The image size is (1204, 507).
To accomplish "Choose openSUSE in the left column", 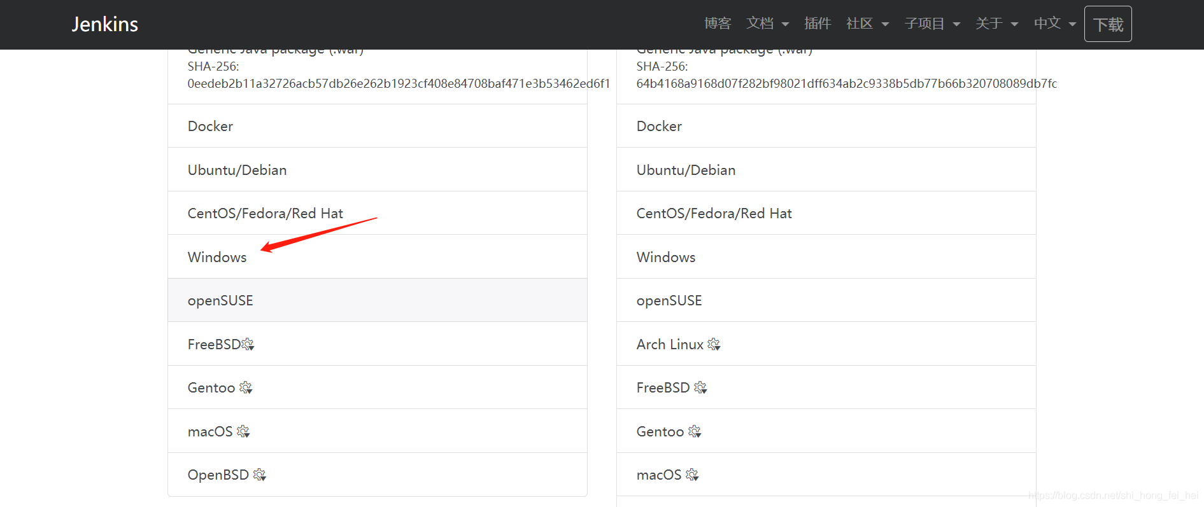I will [378, 300].
